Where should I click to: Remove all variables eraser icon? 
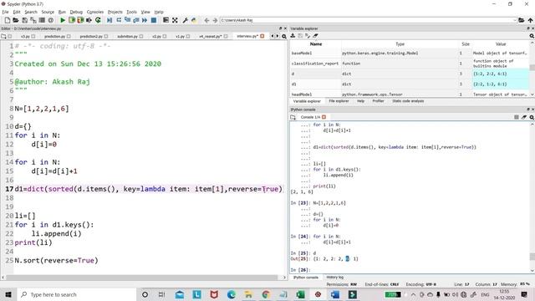(316, 36)
